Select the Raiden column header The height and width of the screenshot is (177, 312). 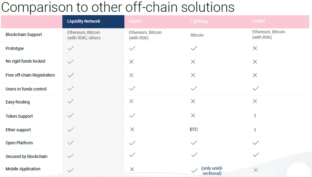pyautogui.click(x=135, y=21)
